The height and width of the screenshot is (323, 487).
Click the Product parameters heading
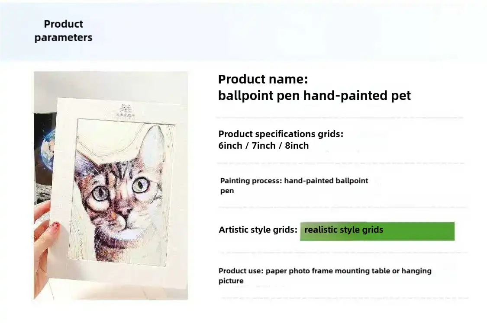coord(63,31)
